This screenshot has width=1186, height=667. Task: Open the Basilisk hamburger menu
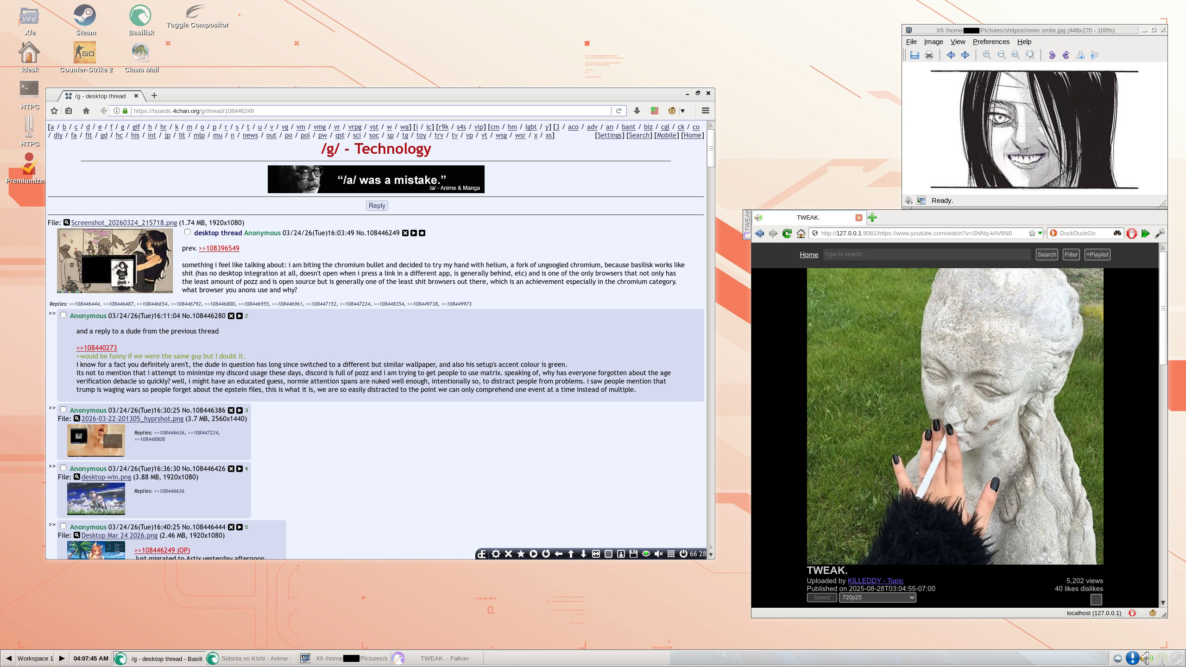[705, 111]
